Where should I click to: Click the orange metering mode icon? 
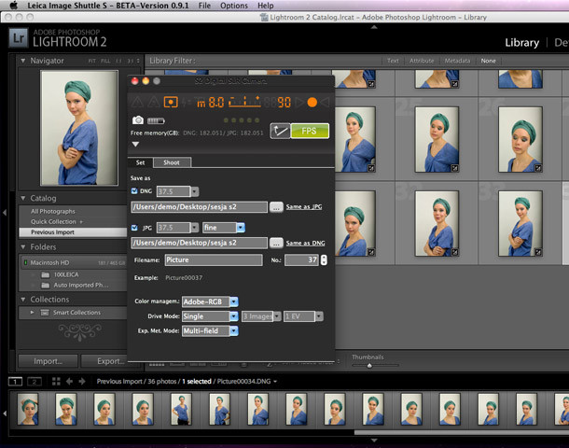click(x=171, y=103)
